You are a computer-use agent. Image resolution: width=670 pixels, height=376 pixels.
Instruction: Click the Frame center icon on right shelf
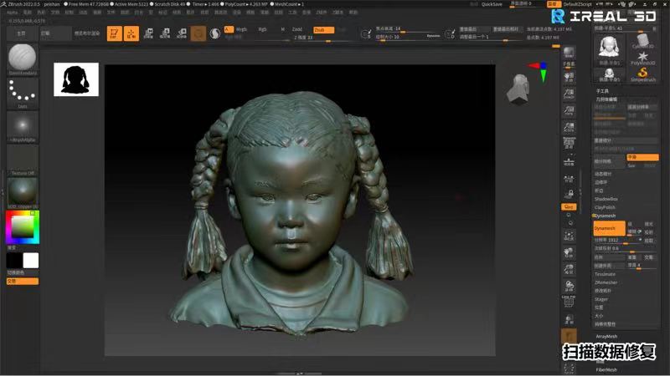click(569, 236)
